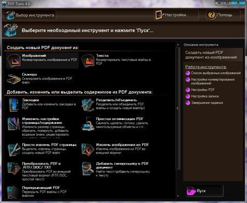The height and width of the screenshot is (203, 247).
Task: Select the Изображений tool icon
Action: [x=14, y=60]
